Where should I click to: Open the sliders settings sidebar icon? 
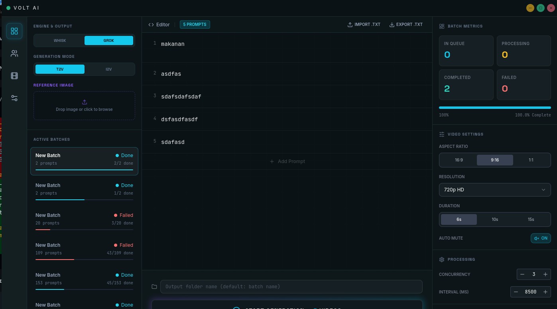[14, 98]
